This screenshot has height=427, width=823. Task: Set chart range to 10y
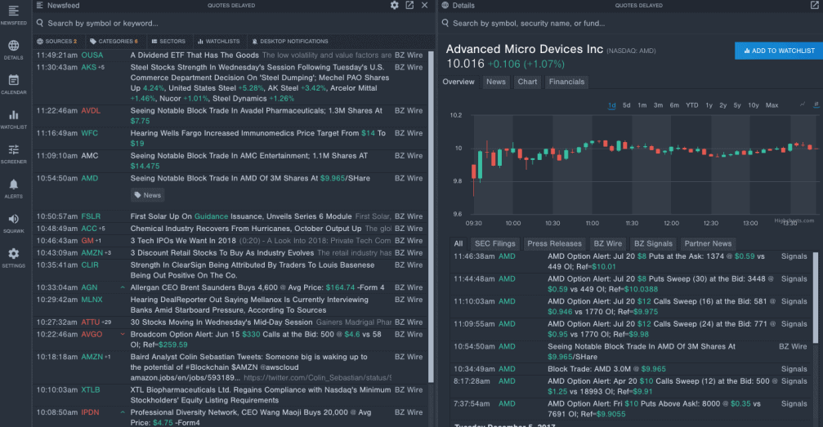tap(754, 105)
